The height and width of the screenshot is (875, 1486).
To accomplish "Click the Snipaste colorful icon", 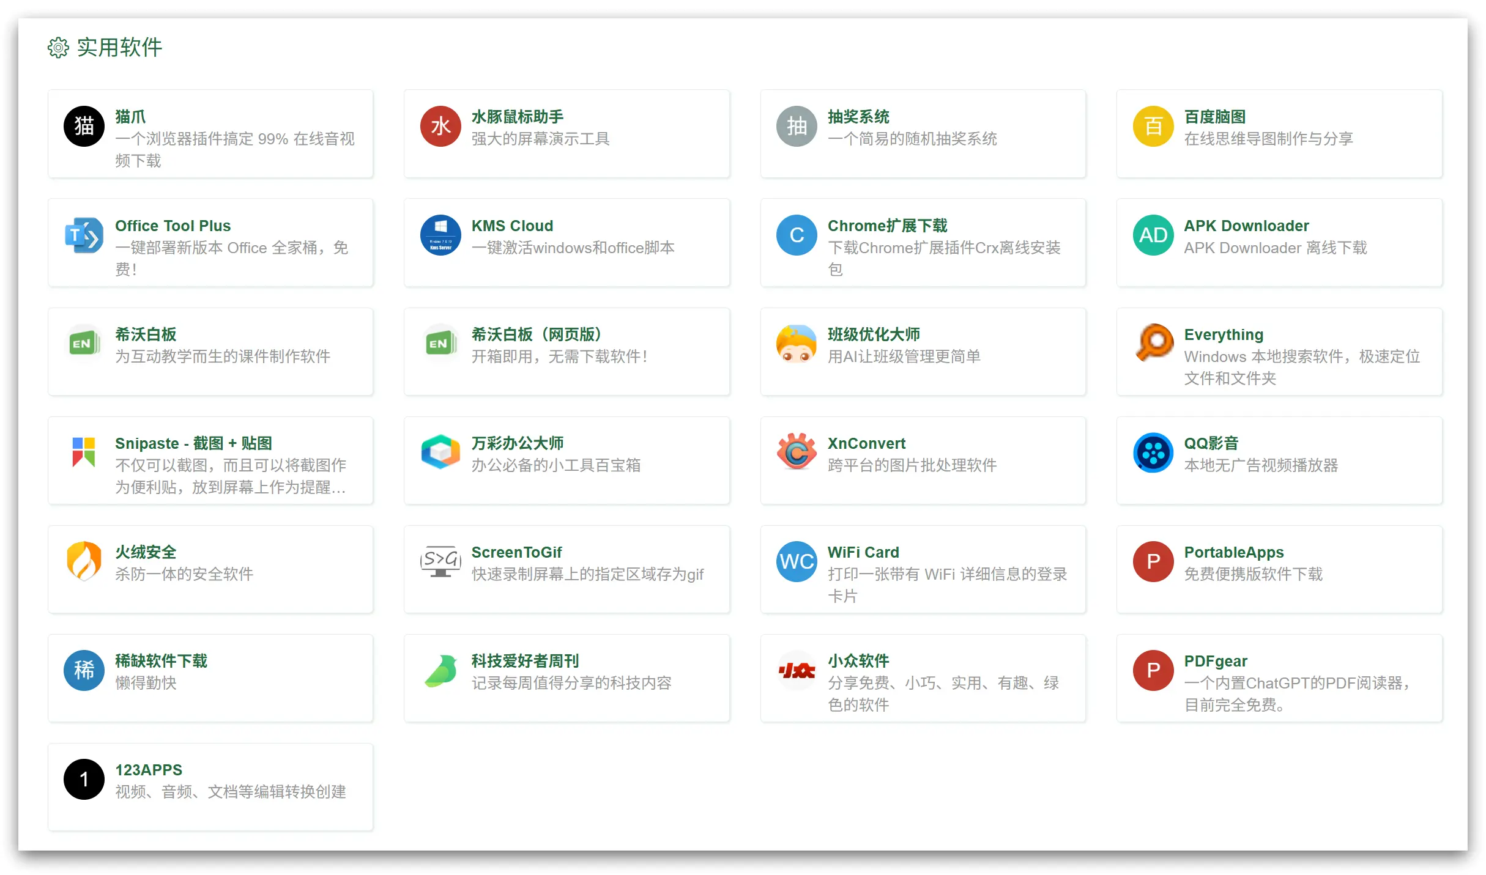I will [84, 453].
